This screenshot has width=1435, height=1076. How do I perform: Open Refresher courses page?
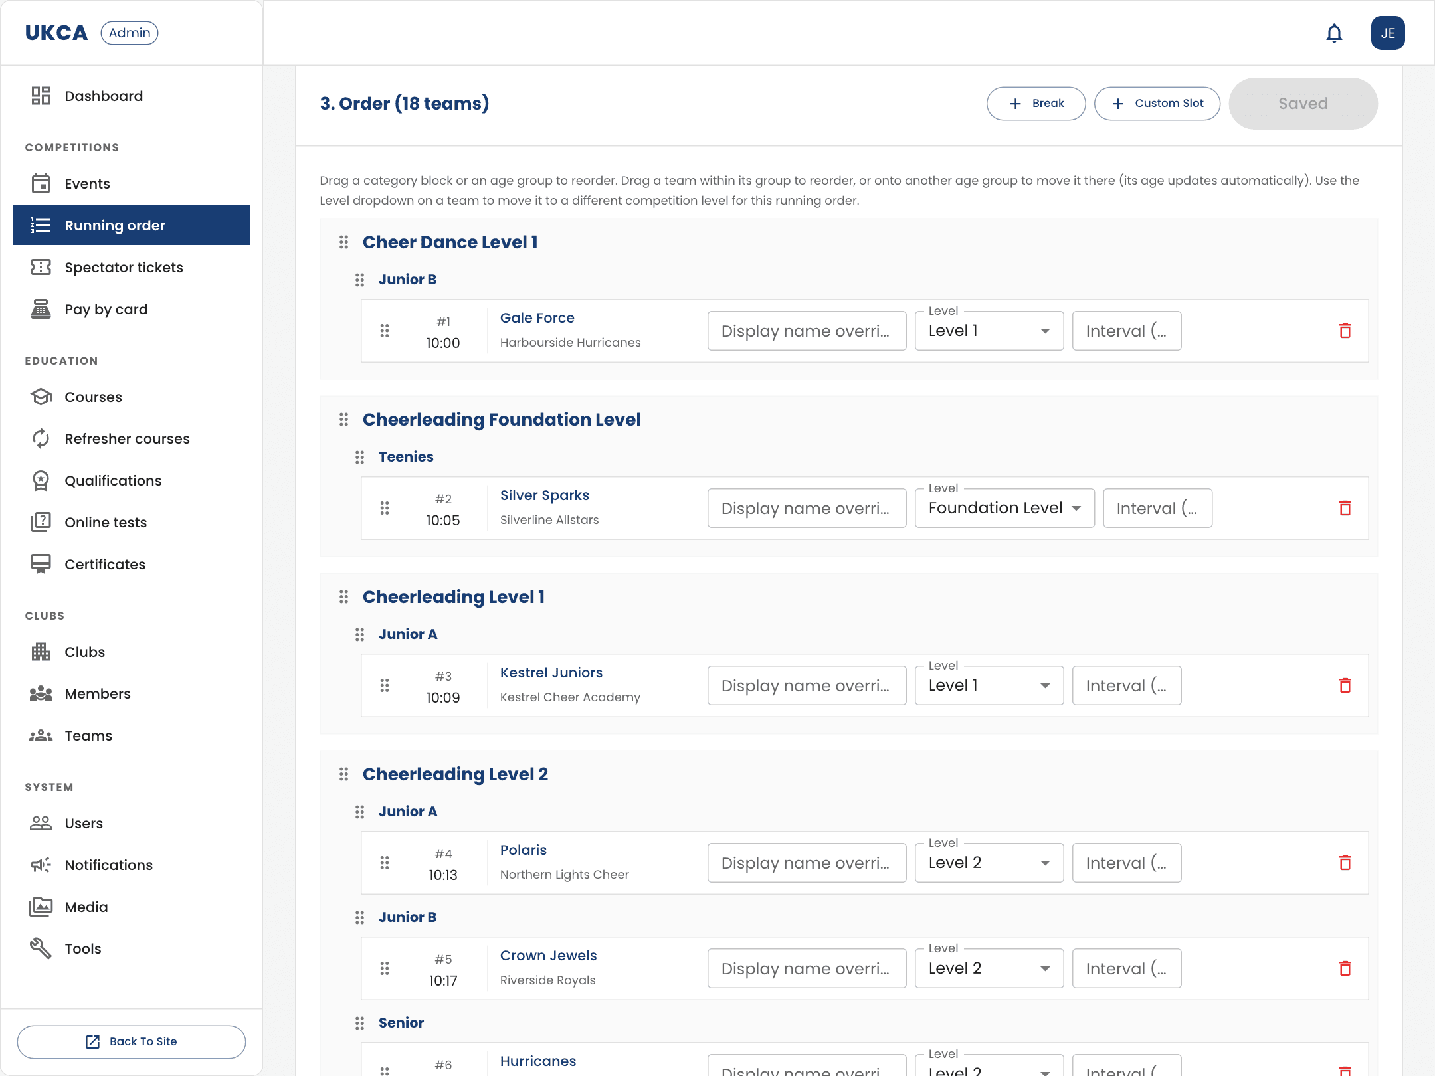[132, 439]
